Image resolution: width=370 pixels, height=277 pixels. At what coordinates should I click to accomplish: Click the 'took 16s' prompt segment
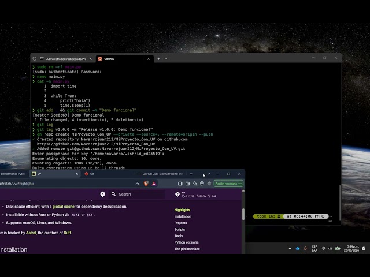(x=268, y=216)
